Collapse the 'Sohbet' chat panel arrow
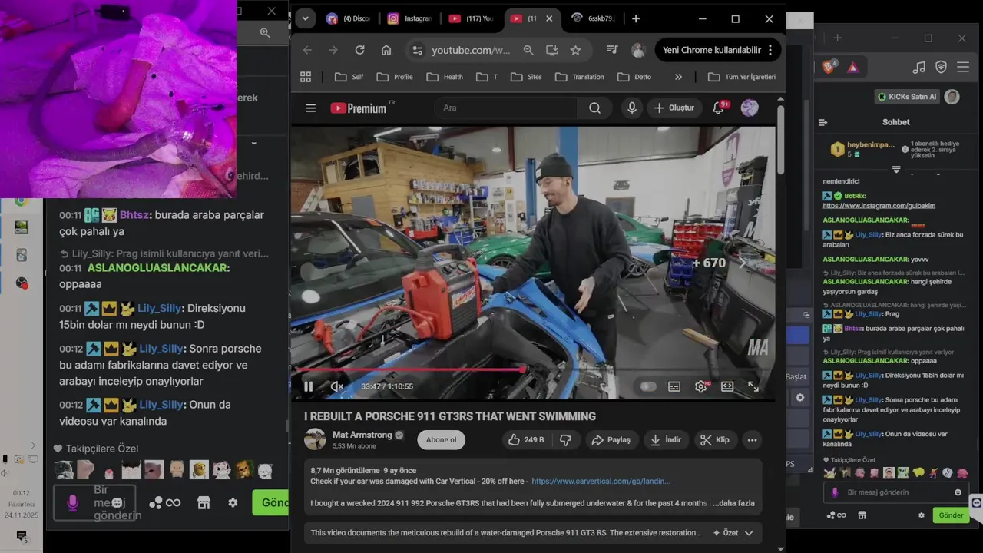The image size is (983, 553). pyautogui.click(x=822, y=122)
